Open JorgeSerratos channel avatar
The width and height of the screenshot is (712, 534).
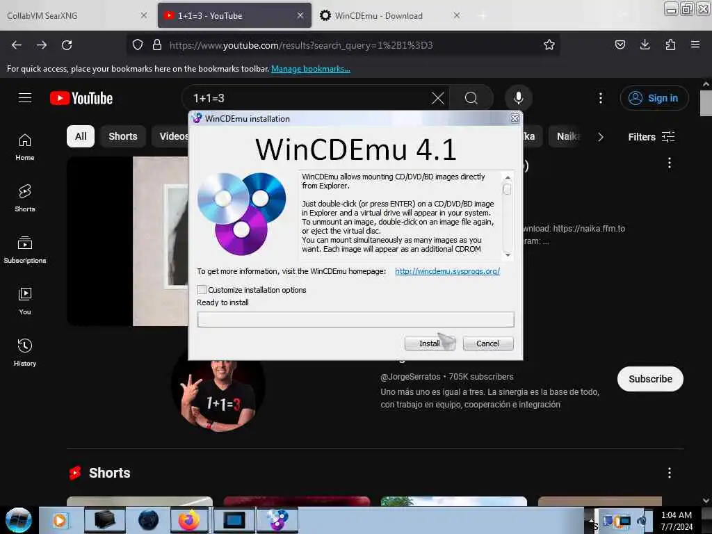[218, 394]
